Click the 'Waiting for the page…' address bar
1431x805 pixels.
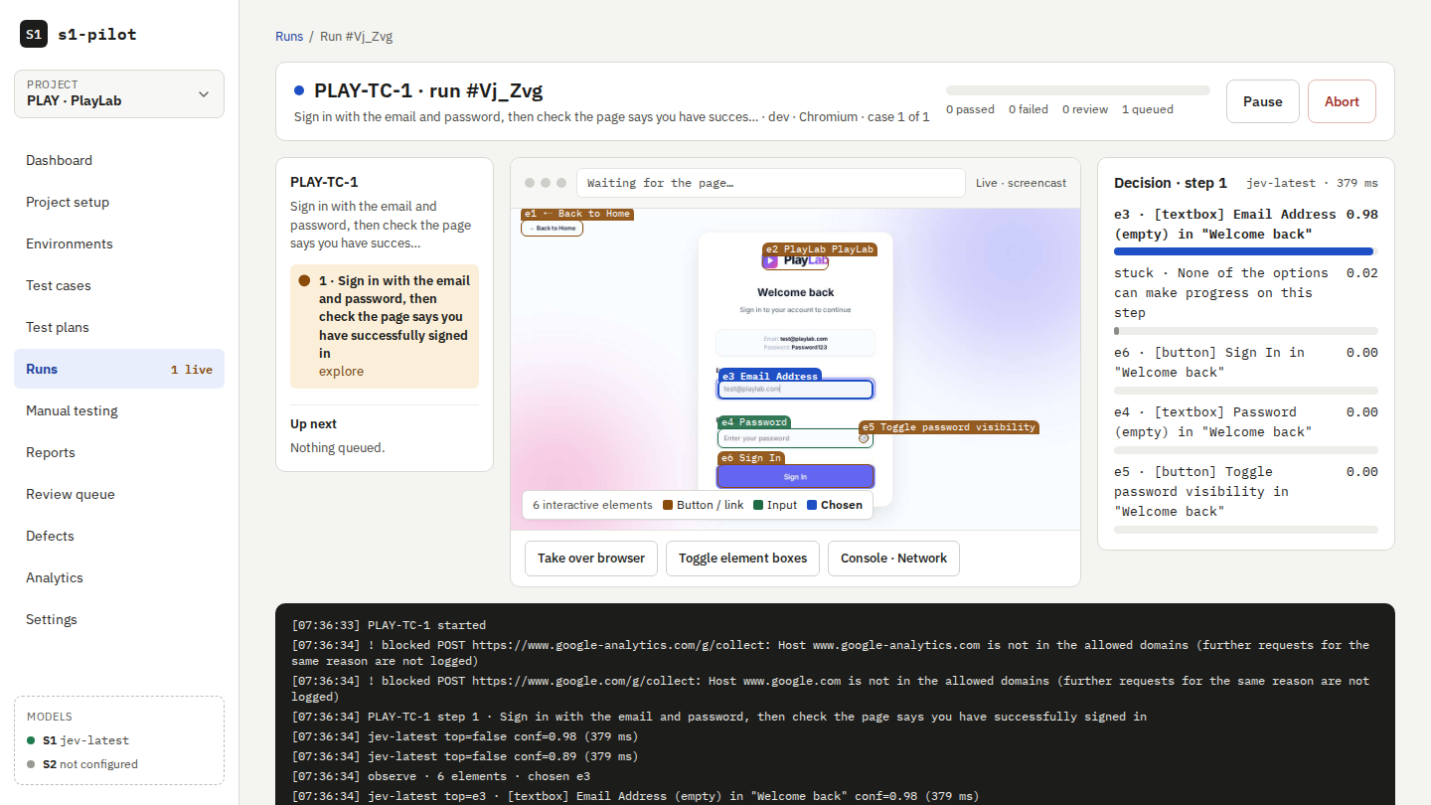coord(771,183)
